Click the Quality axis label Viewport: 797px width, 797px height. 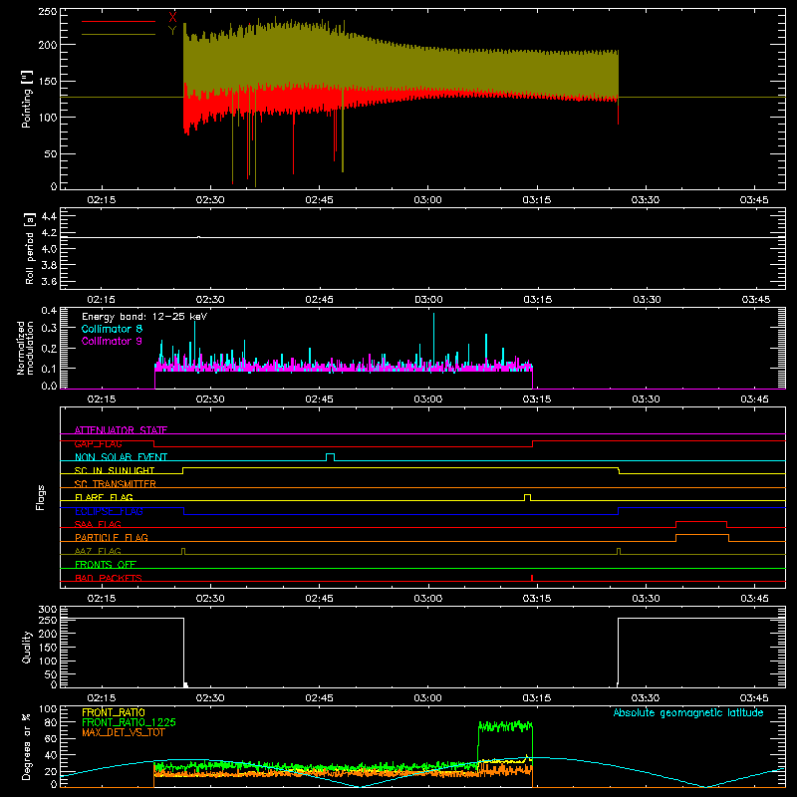pos(27,647)
